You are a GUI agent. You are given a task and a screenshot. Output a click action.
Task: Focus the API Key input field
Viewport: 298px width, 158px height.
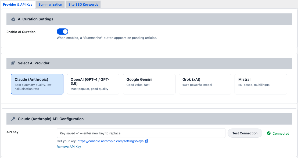pyautogui.click(x=141, y=133)
